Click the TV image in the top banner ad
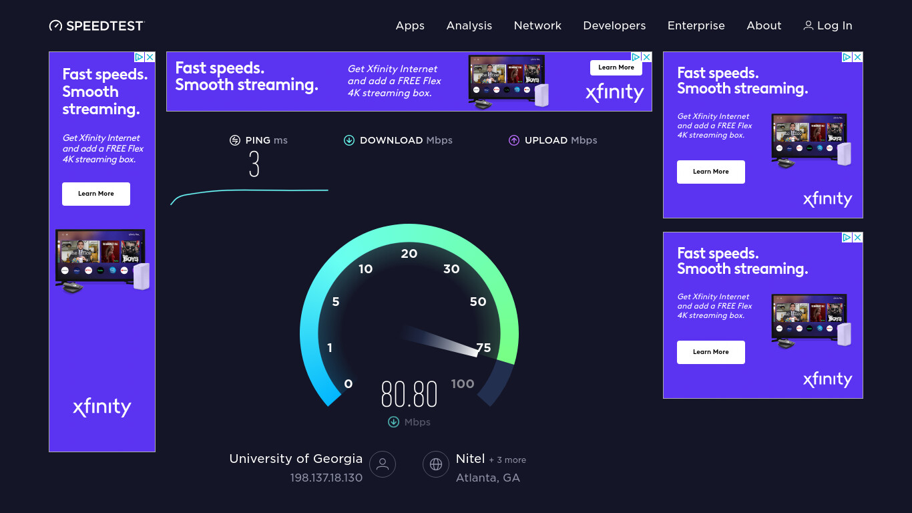 509,81
